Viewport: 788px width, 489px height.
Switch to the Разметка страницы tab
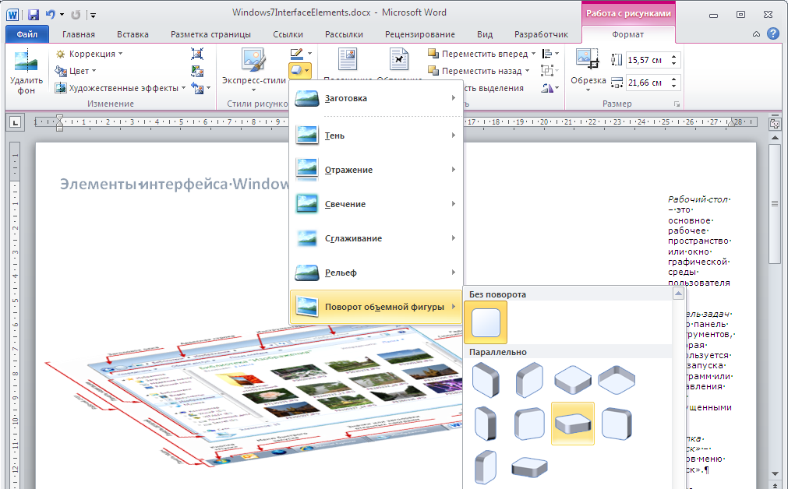(x=210, y=34)
